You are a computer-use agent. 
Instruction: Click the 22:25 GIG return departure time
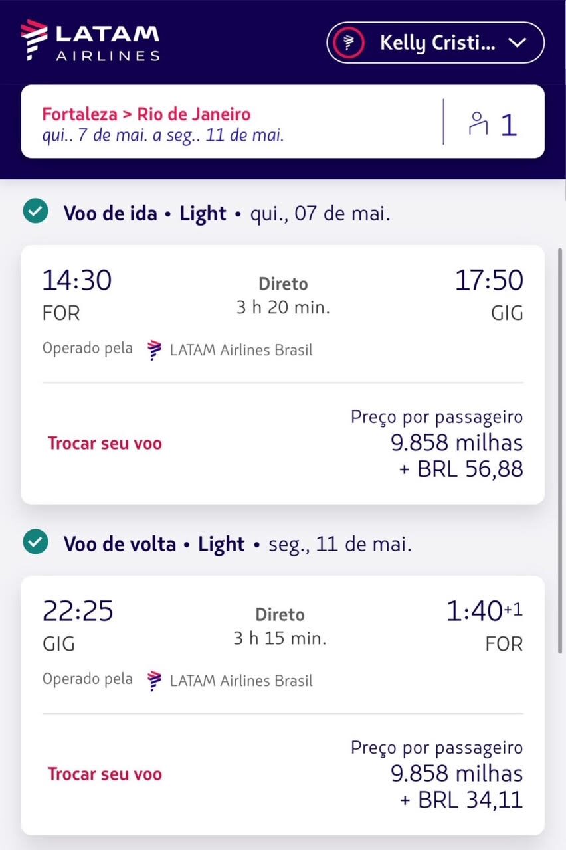click(78, 611)
